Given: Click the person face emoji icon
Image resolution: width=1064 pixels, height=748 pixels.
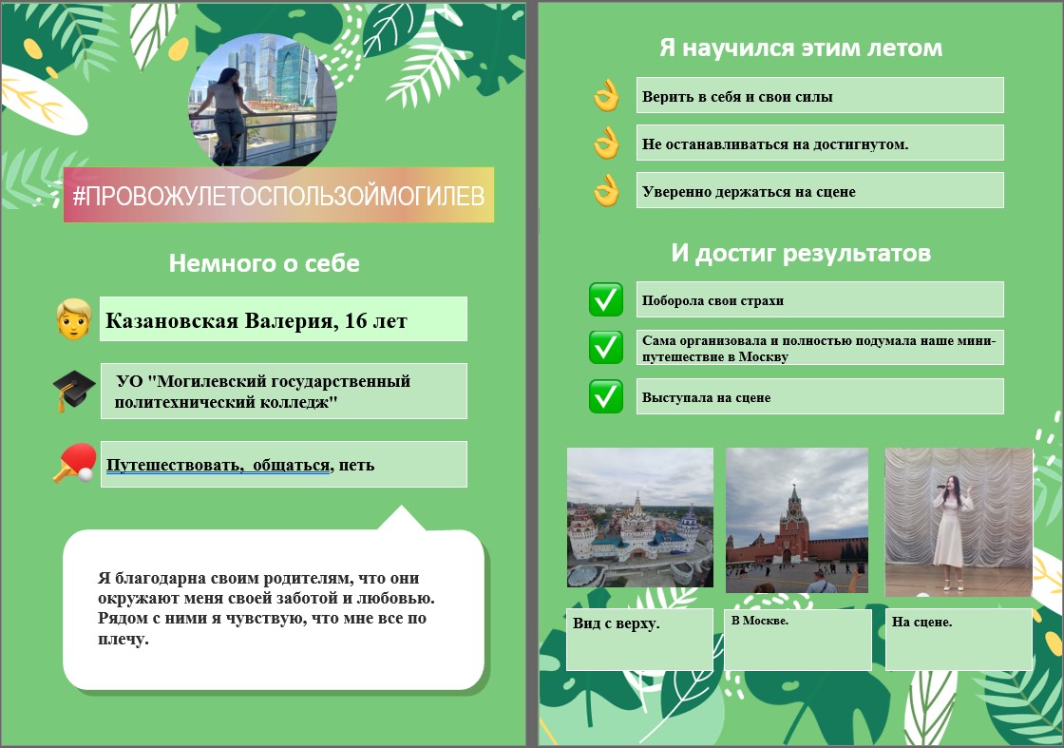Looking at the screenshot, I should pyautogui.click(x=74, y=318).
